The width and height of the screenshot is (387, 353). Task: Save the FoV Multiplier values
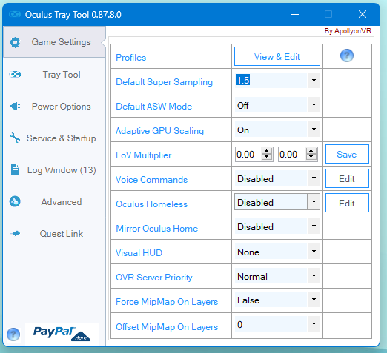point(347,154)
